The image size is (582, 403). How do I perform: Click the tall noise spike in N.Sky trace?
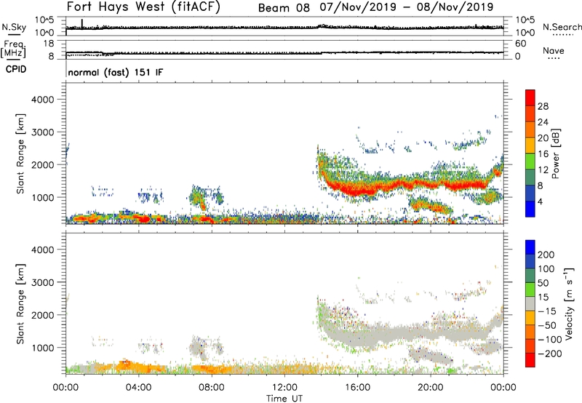[82, 23]
